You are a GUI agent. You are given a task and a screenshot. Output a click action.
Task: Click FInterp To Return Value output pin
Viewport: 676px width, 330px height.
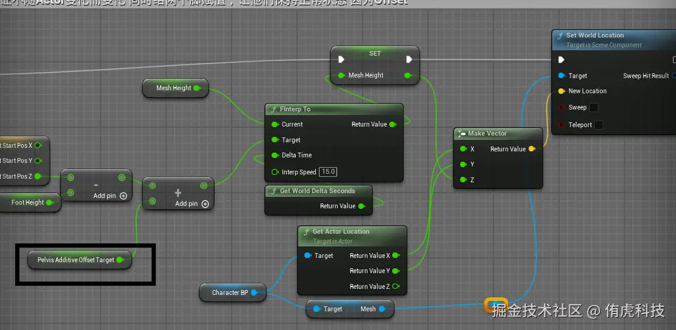393,125
